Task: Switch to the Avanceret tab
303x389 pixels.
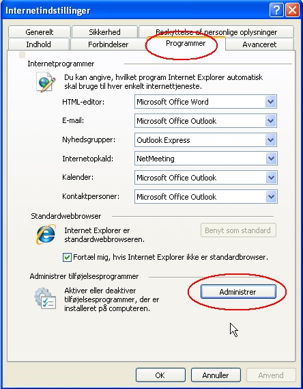Action: tap(259, 44)
